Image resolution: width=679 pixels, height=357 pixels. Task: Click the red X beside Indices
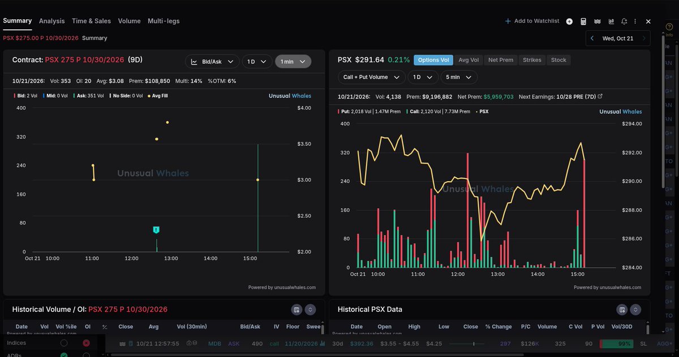click(x=86, y=343)
